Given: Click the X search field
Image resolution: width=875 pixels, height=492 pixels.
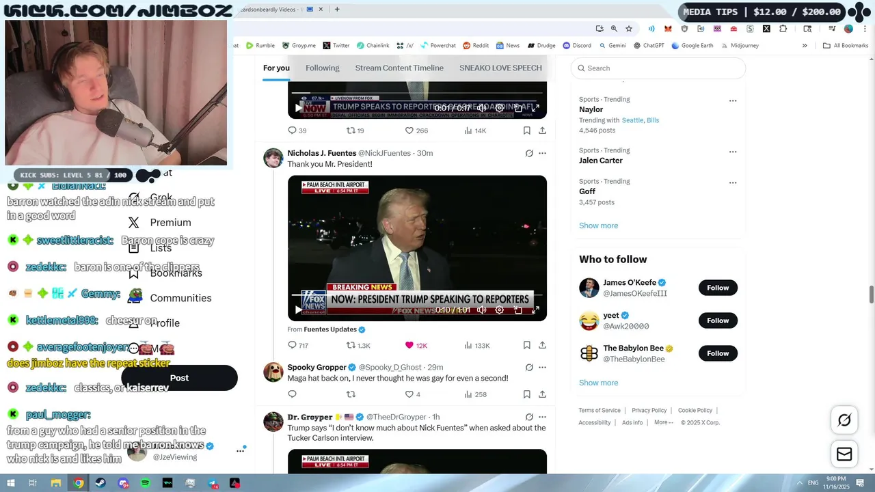Looking at the screenshot, I should click(658, 68).
